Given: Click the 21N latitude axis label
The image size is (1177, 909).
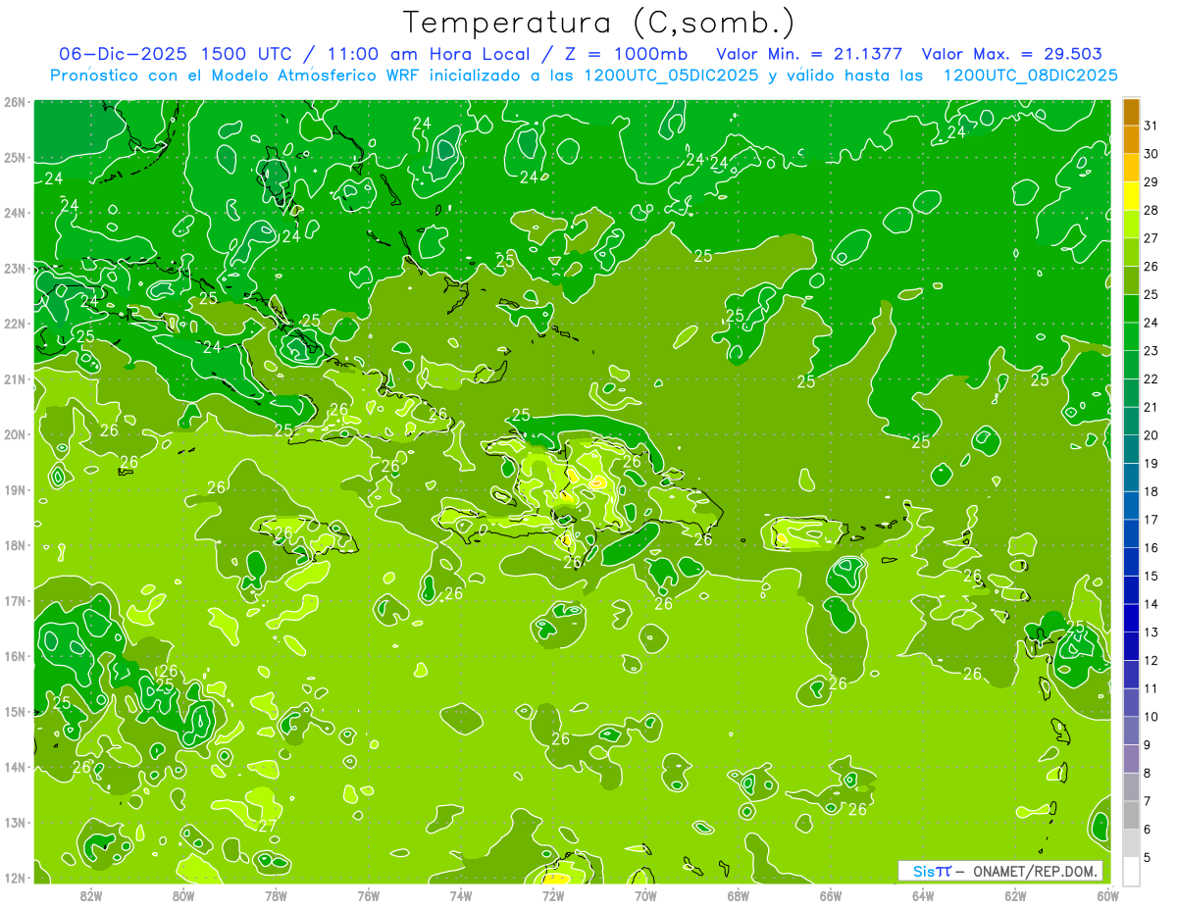Looking at the screenshot, I should pyautogui.click(x=14, y=379).
